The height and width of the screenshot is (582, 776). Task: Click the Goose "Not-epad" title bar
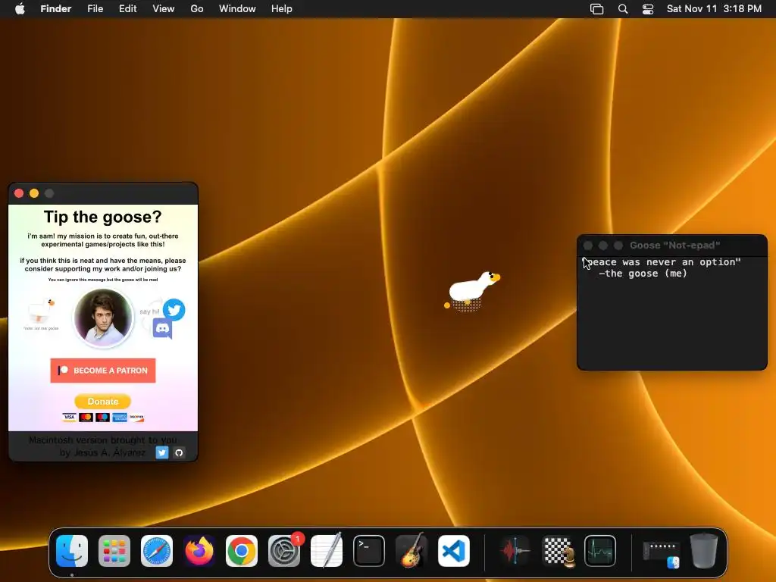pyautogui.click(x=672, y=246)
